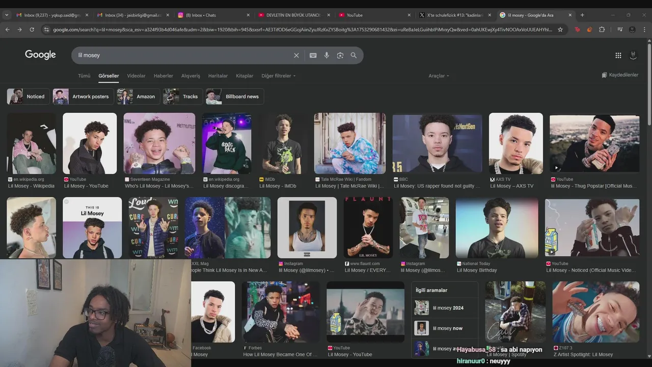This screenshot has height=367, width=652.
Task: Select related search lil mosey now
Action: click(445, 328)
